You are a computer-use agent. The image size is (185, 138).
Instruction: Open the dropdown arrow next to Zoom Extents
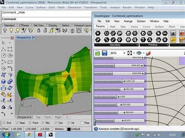[134, 53]
